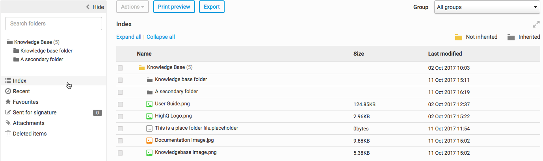Screen dimensions: 543x161
Task: Click the Knowledgebase Image.png file icon
Action: (149, 153)
